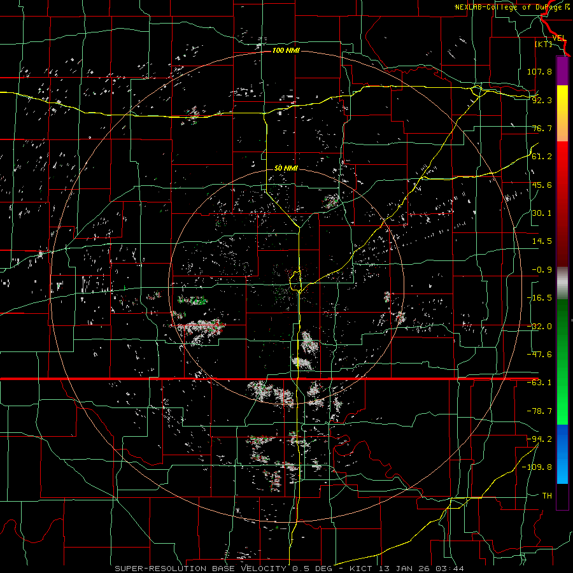Screen dimensions: 573x573
Task: Click the yellow-orange segment of the color bar
Action: point(562,113)
